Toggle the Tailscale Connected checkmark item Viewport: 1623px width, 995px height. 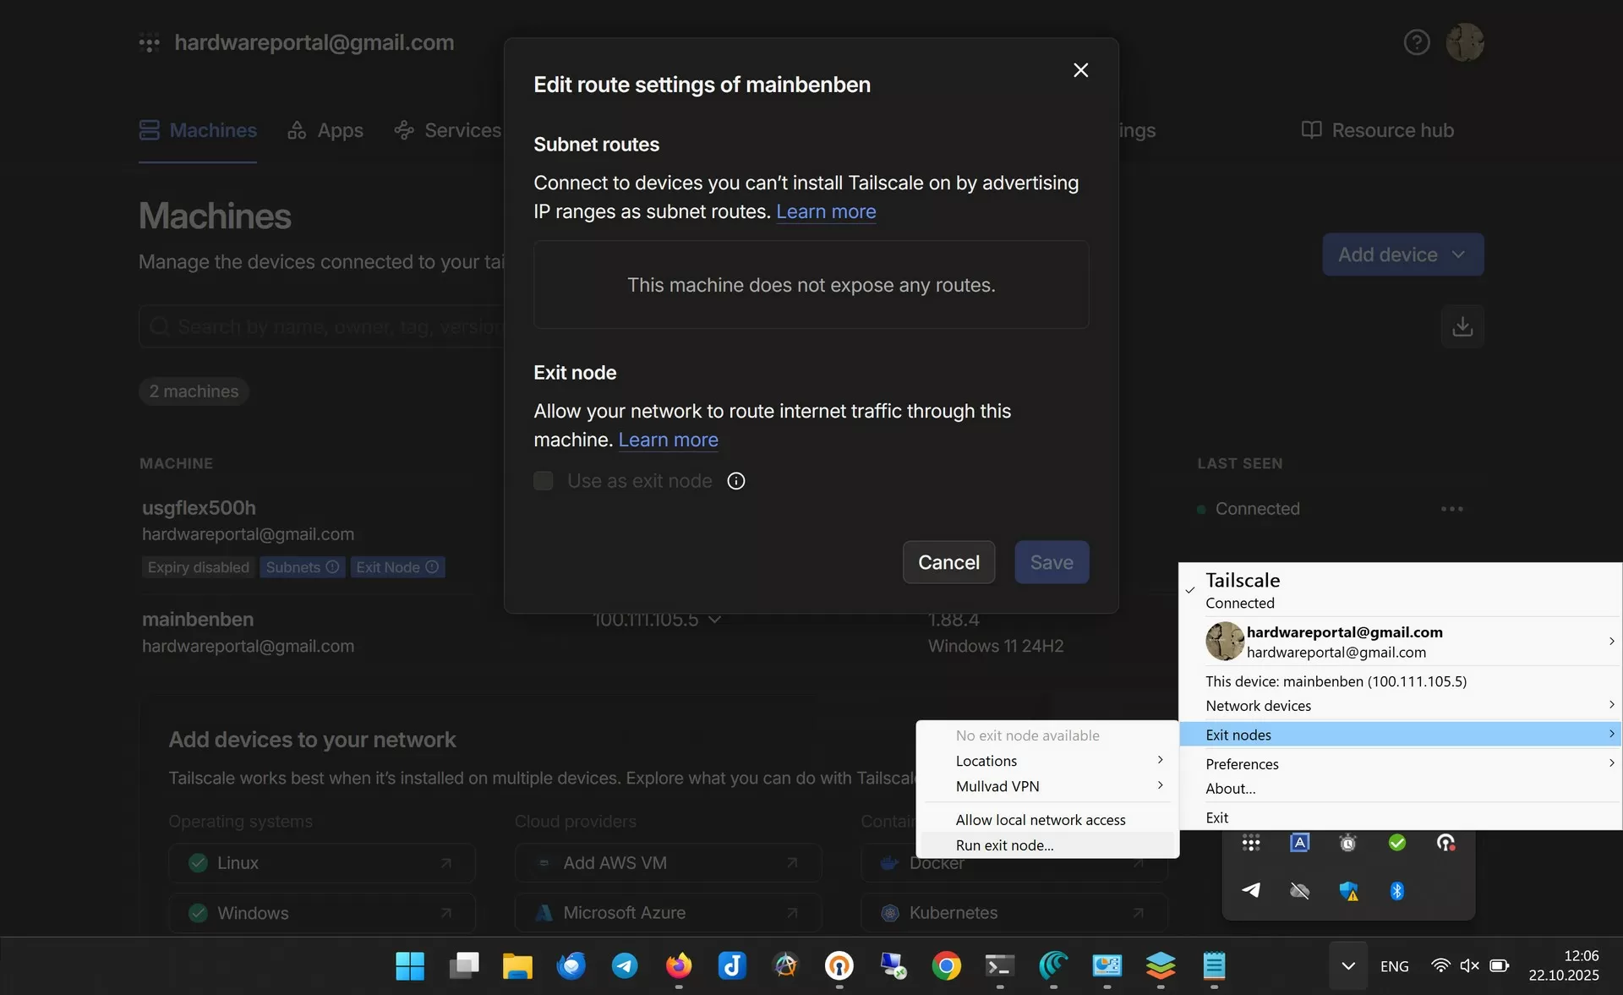coord(1243,590)
